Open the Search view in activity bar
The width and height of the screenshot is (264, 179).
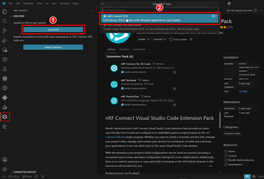(x=5, y=21)
